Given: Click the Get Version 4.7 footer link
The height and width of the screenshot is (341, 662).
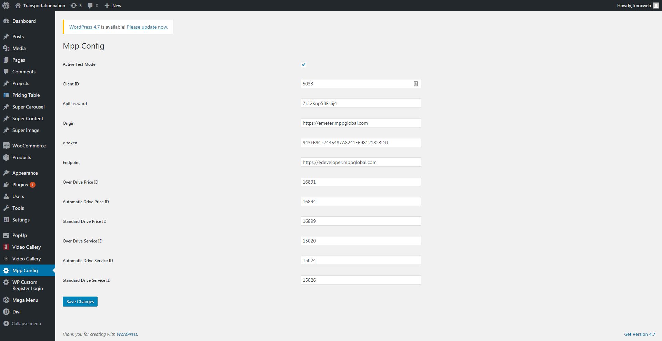Looking at the screenshot, I should [x=640, y=334].
